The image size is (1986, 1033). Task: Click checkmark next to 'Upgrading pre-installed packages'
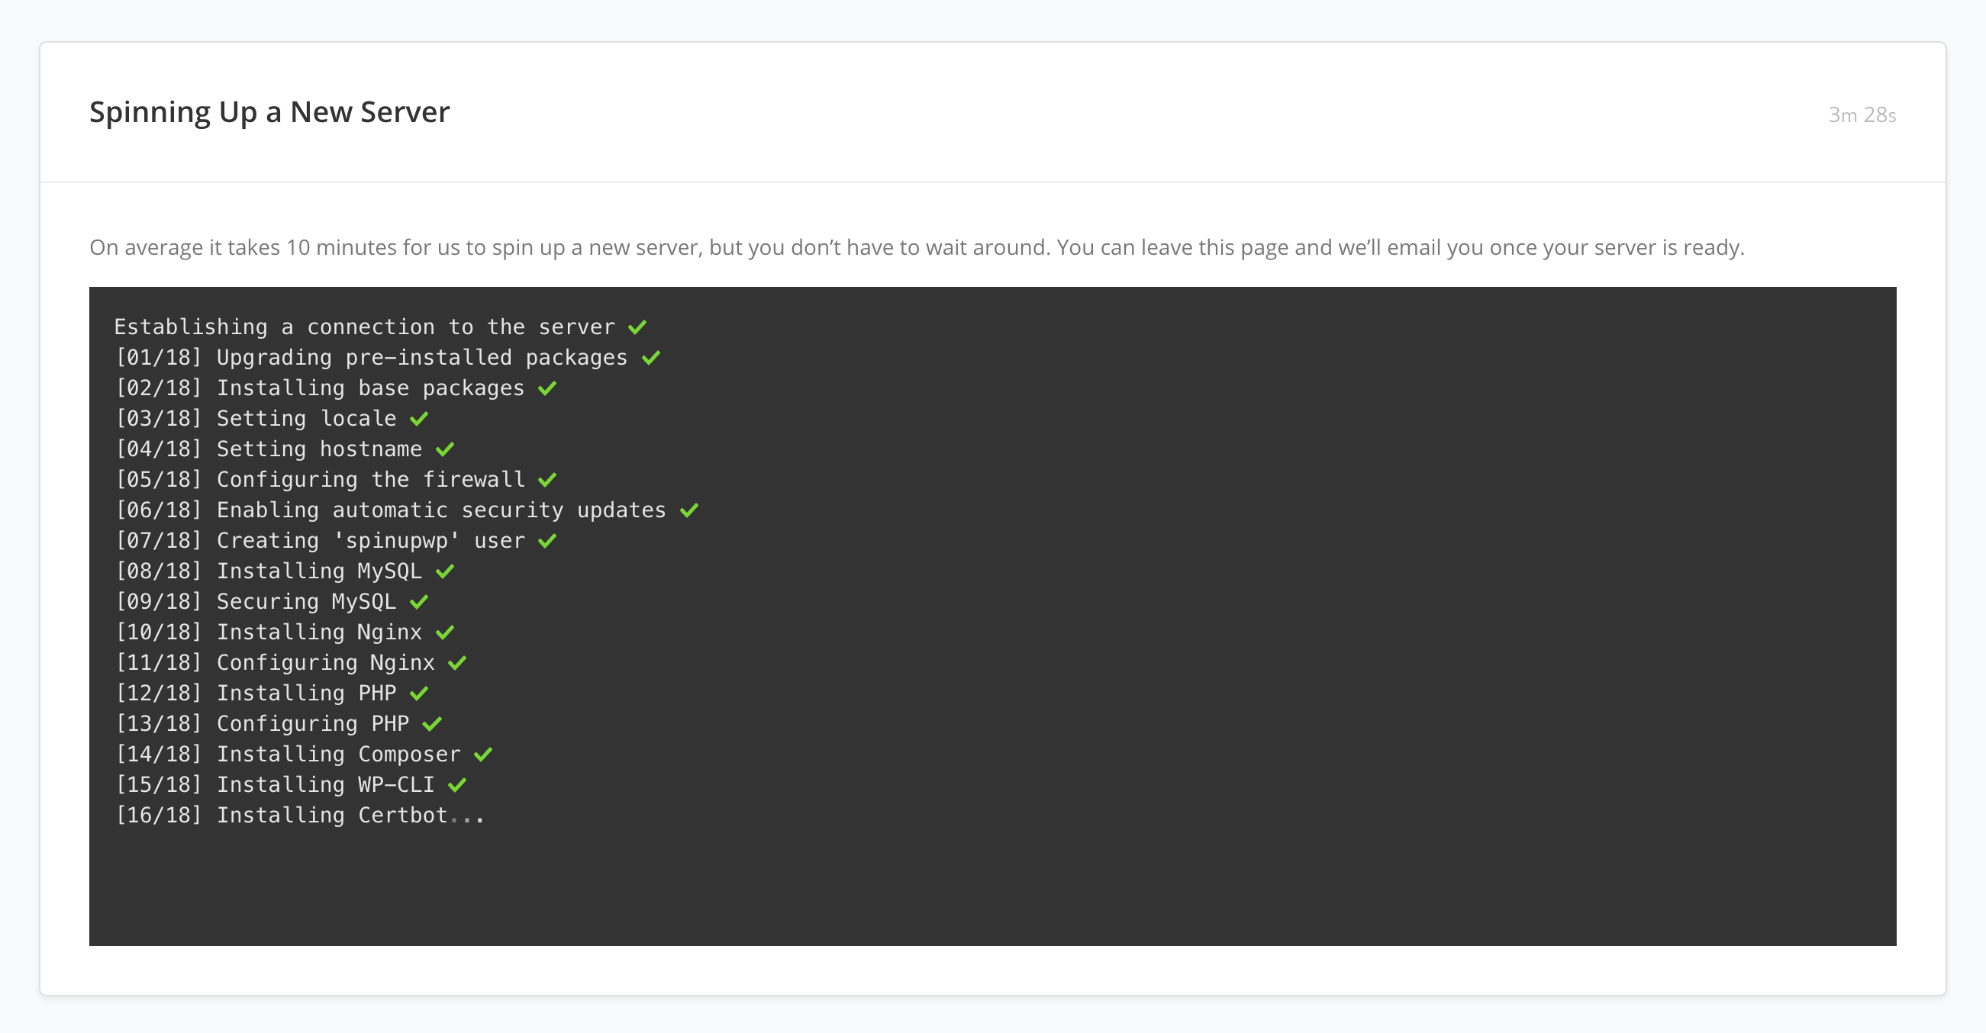pos(651,358)
